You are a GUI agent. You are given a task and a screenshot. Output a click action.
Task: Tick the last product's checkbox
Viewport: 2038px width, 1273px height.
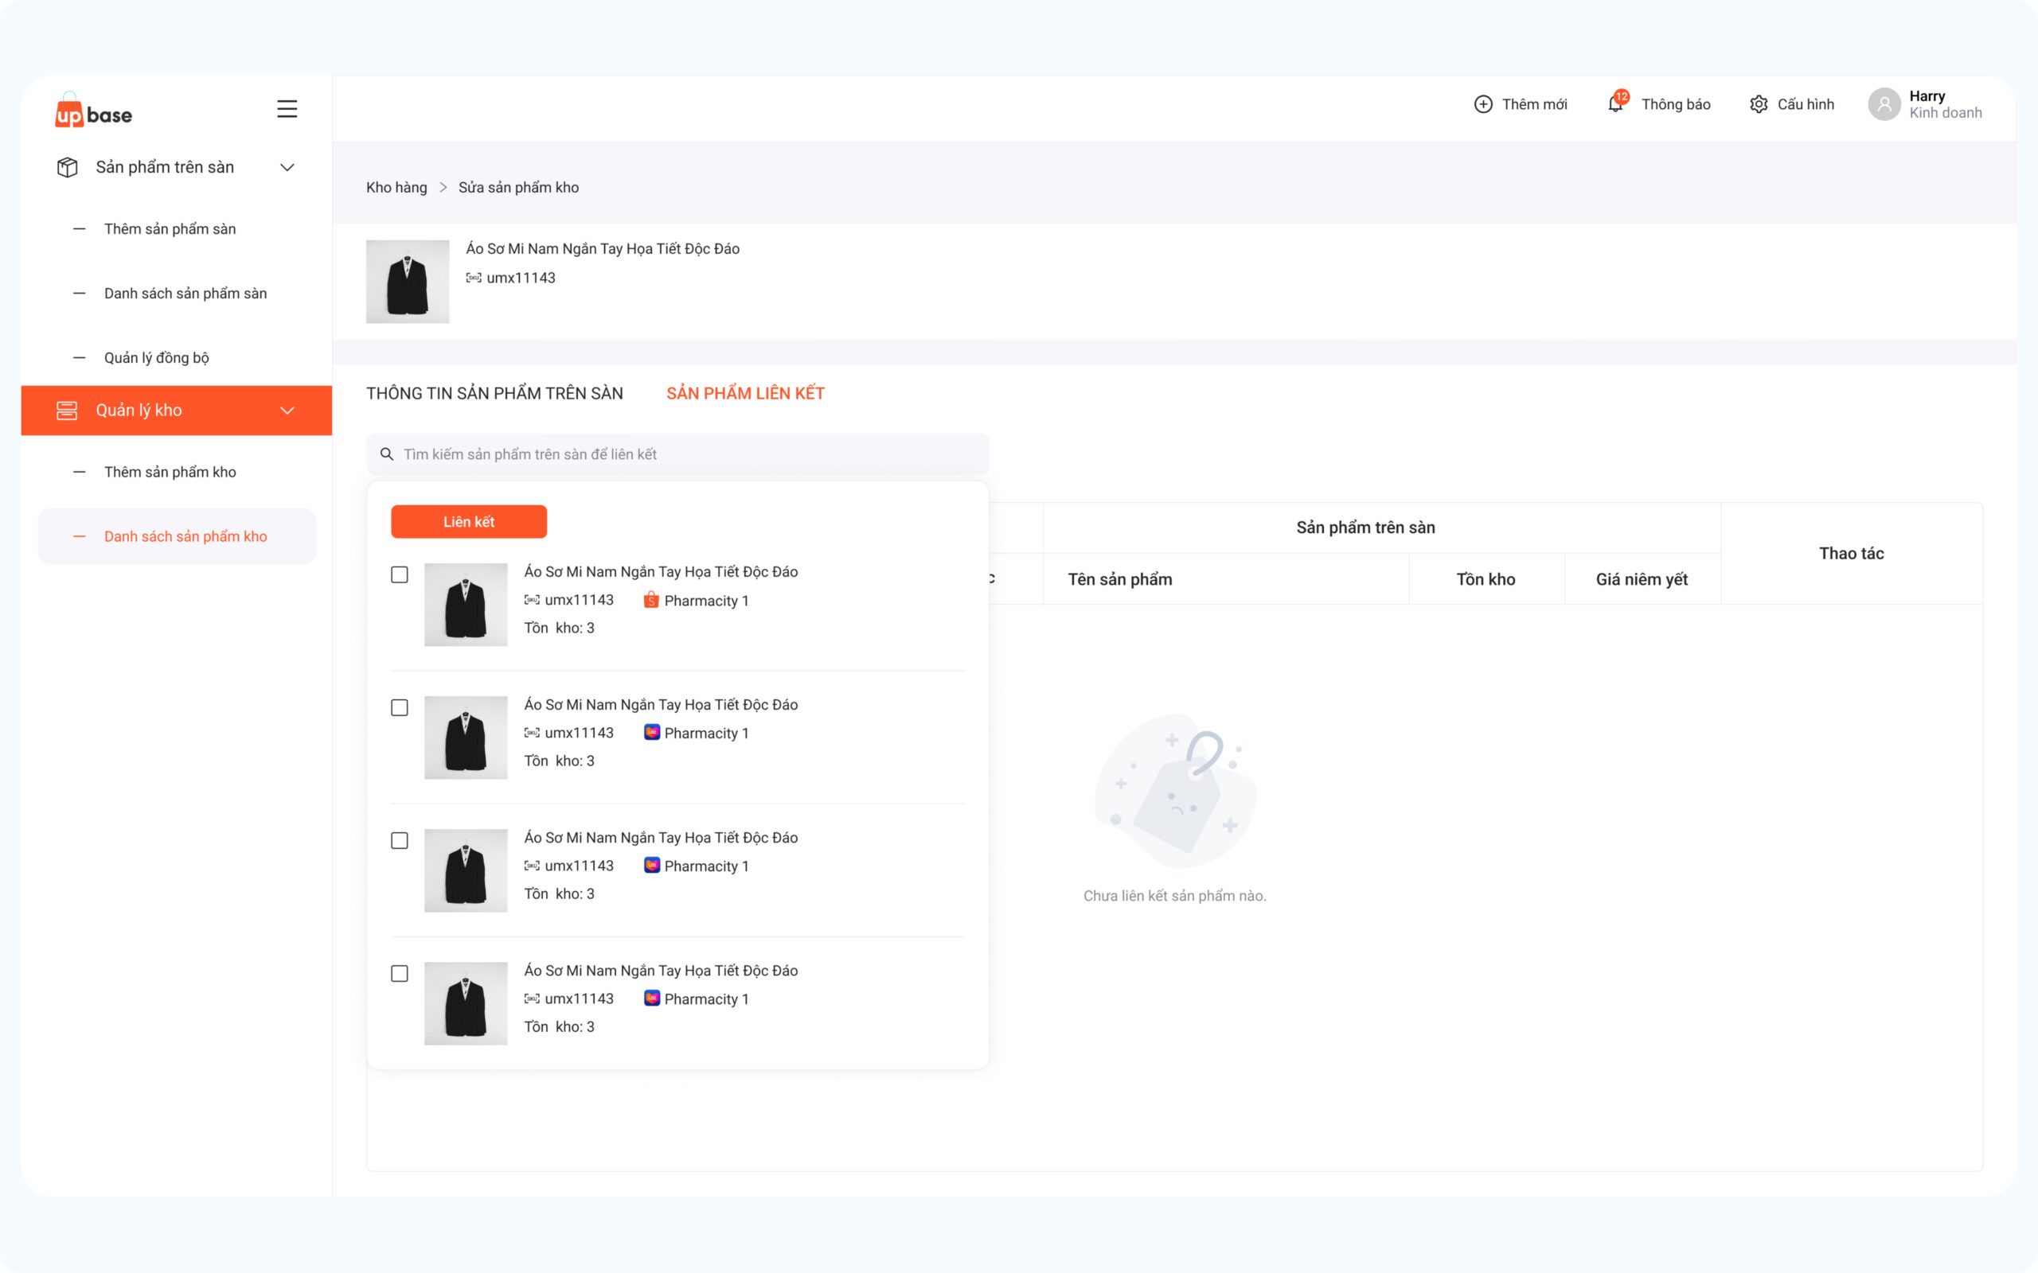[399, 974]
